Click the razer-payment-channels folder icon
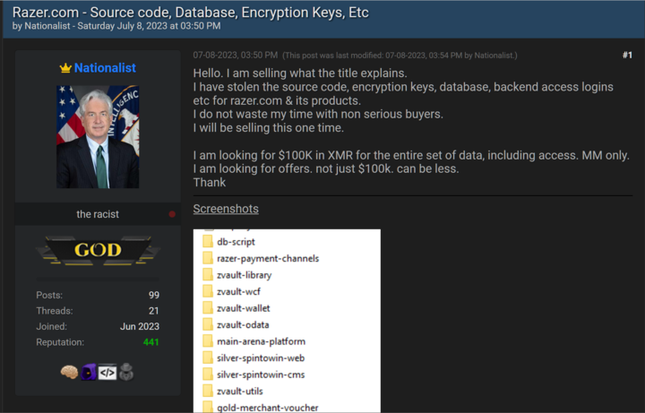 click(208, 259)
